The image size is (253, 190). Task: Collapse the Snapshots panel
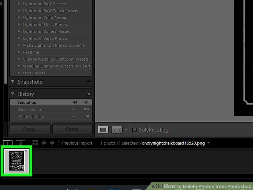(13, 82)
